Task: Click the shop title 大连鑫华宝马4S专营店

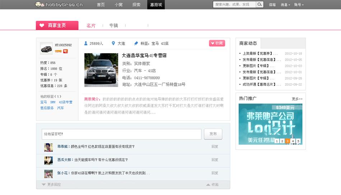Action: (144, 55)
